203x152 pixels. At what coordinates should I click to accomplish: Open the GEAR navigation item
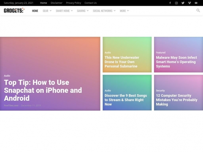pyautogui.click(x=45, y=11)
